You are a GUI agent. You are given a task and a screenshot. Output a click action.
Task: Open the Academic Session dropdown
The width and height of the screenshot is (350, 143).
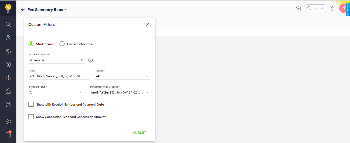[x=56, y=60]
